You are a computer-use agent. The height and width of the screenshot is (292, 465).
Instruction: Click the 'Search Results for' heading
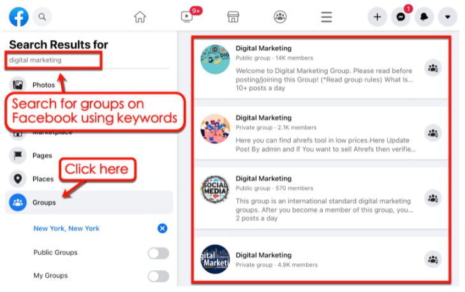click(x=59, y=45)
